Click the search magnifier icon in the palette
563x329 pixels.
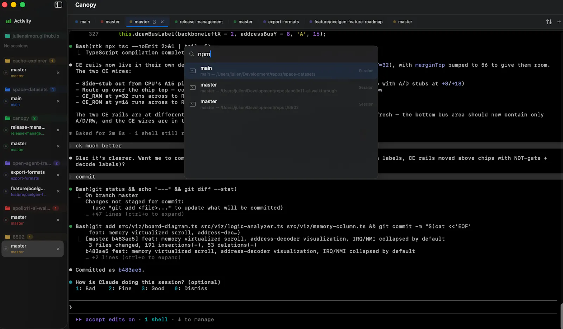[x=192, y=54]
